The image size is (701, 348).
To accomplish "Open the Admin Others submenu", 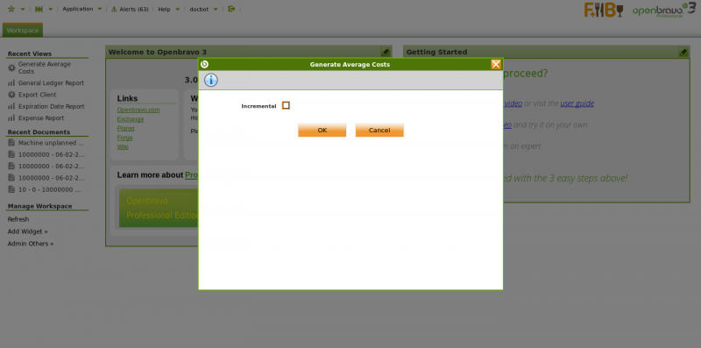I will coord(31,244).
